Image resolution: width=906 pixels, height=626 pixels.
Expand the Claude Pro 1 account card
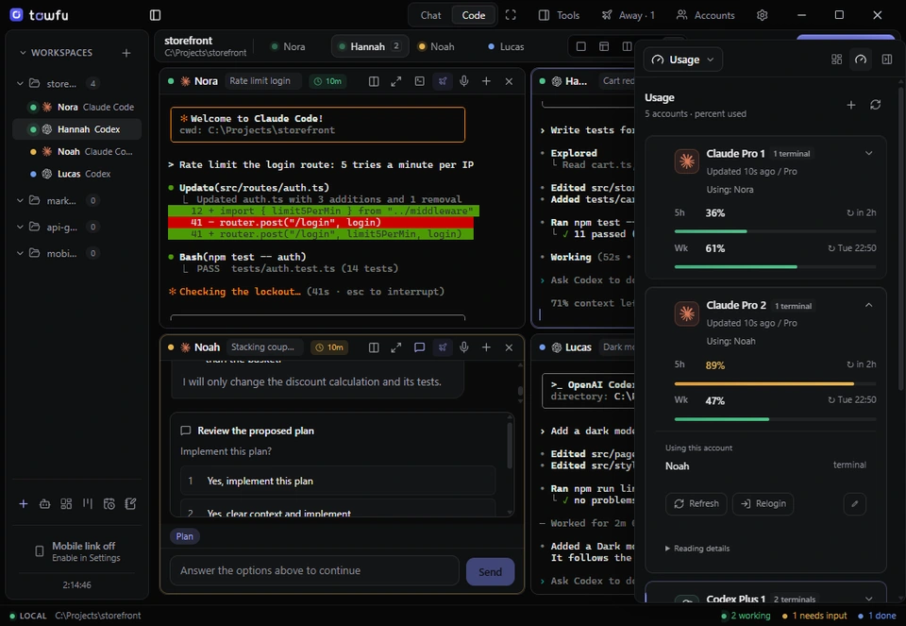pos(868,153)
